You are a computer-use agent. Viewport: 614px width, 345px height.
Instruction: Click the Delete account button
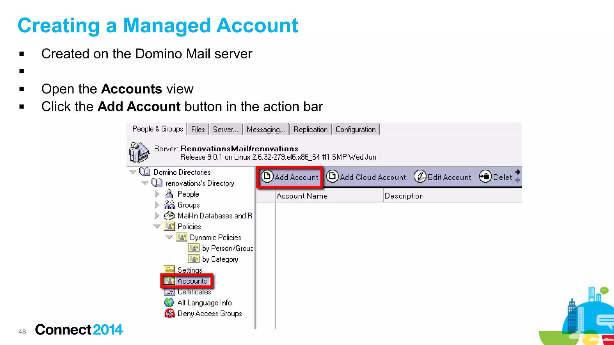(496, 177)
